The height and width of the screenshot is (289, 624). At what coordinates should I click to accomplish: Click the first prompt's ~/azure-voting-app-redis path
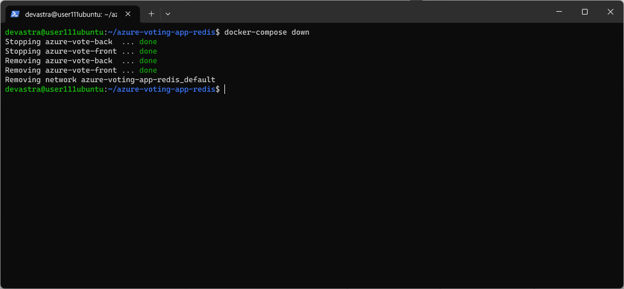(162, 32)
